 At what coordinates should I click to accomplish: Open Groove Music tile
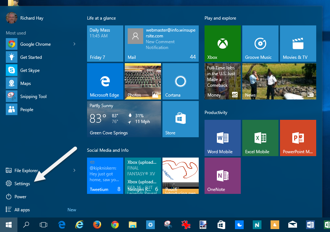(260, 44)
